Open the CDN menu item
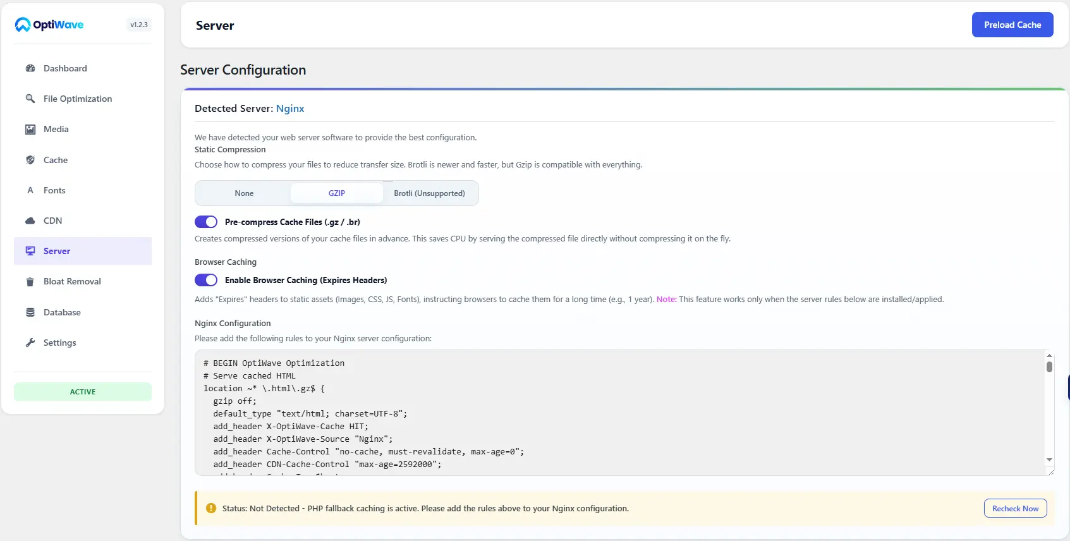The width and height of the screenshot is (1070, 541). pos(83,221)
